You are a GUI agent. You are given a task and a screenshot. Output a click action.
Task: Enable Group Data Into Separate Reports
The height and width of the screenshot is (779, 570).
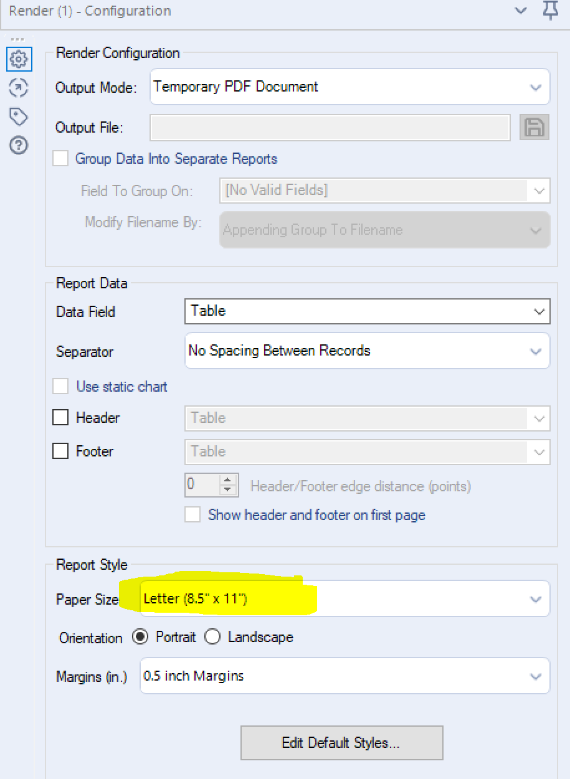60,158
